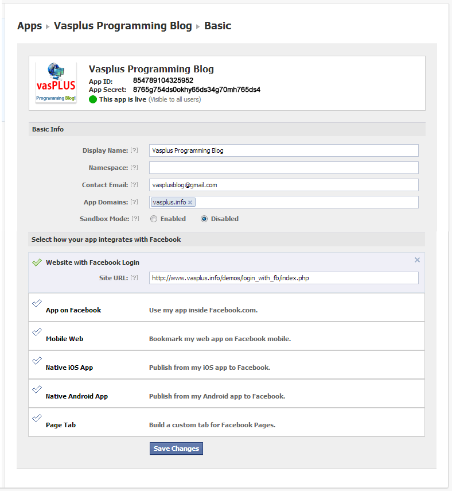Select Disabled for Sandbox Mode

tap(204, 219)
